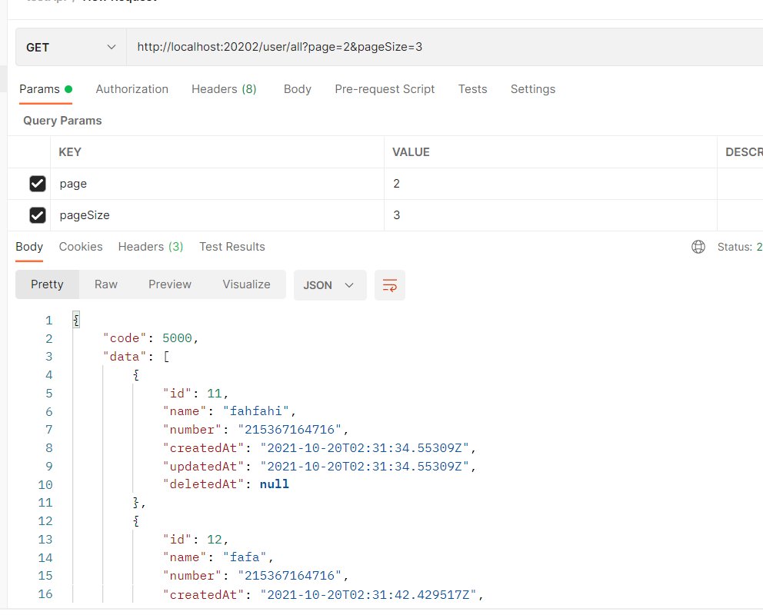This screenshot has height=615, width=763.
Task: Click the pageSize value cell containing 3
Action: click(x=551, y=215)
